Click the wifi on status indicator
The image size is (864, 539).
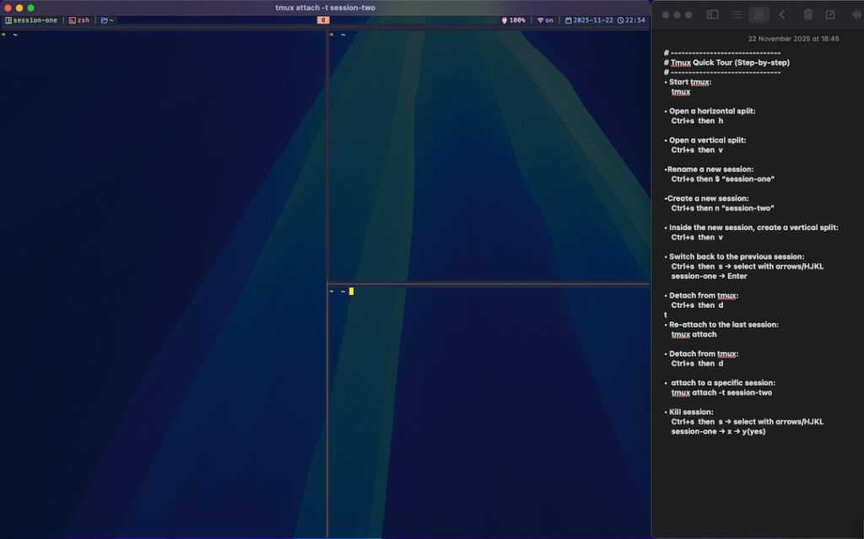[545, 19]
